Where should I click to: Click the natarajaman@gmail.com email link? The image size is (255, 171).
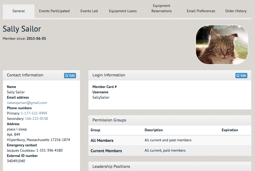tap(27, 103)
